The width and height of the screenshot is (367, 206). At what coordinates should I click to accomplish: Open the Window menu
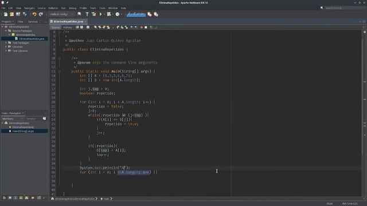[x=113, y=8]
